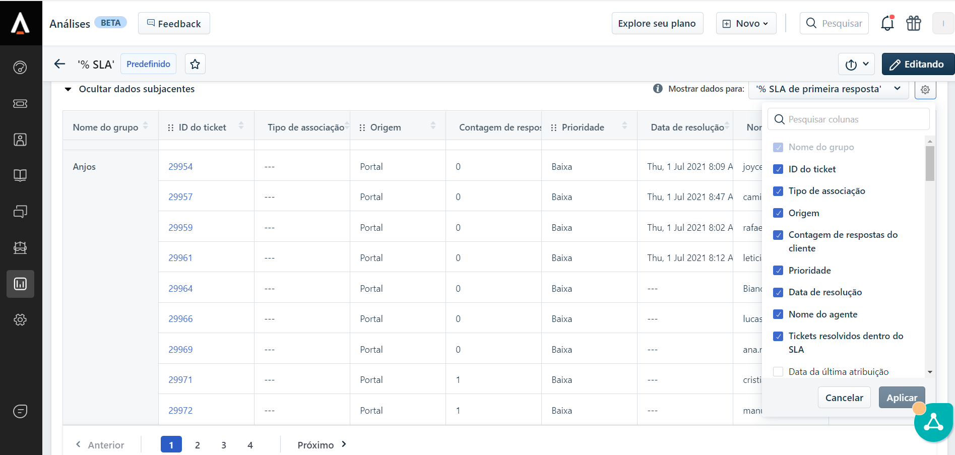The width and height of the screenshot is (955, 455).
Task: Click the back arrow beside '% SLA'
Action: tap(60, 64)
